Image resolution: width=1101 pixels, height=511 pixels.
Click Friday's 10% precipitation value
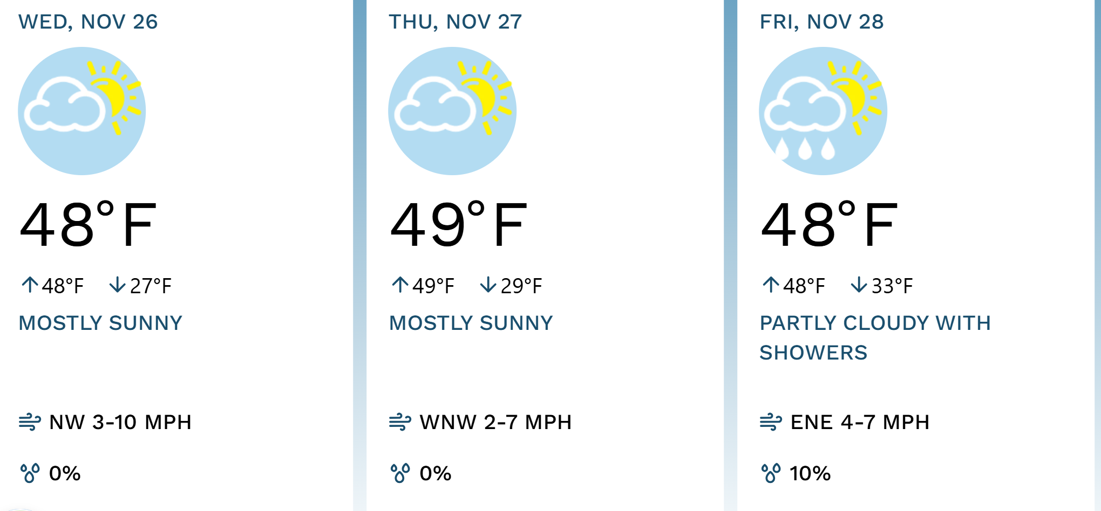pos(810,474)
